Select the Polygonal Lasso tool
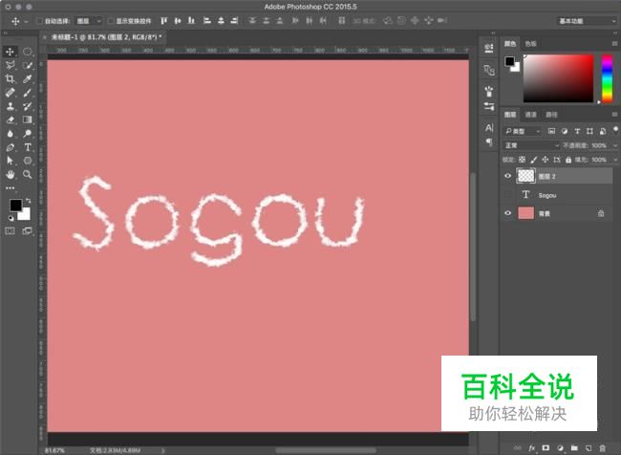 10,65
